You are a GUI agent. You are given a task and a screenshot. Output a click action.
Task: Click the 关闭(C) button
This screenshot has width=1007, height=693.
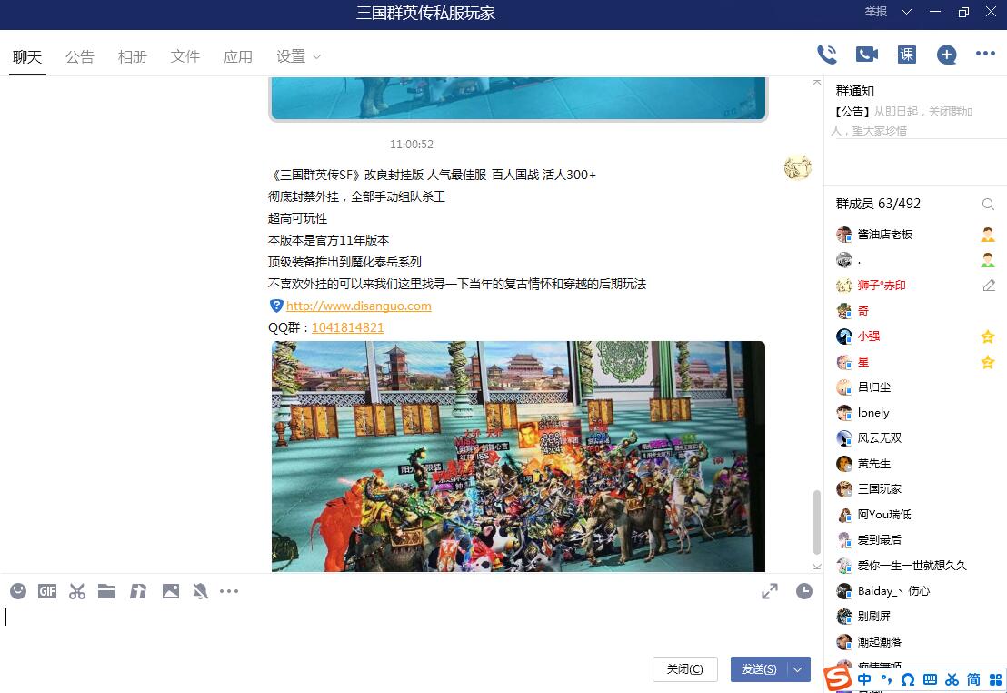pos(684,669)
